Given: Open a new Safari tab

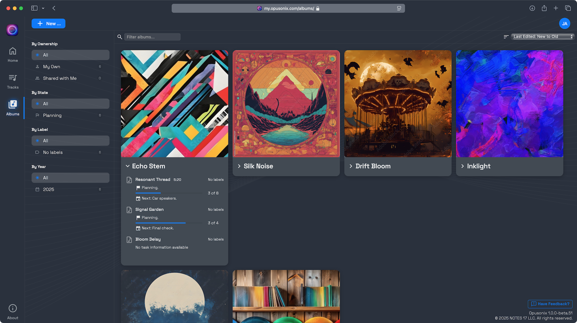Looking at the screenshot, I should tap(556, 8).
